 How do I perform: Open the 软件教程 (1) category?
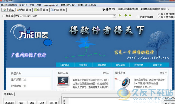point(19,86)
